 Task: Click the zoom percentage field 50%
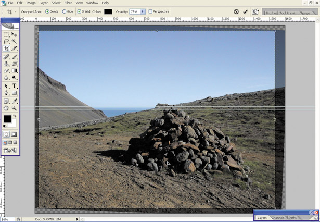tap(7, 219)
